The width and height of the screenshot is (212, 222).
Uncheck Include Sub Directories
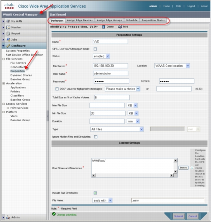(95, 193)
